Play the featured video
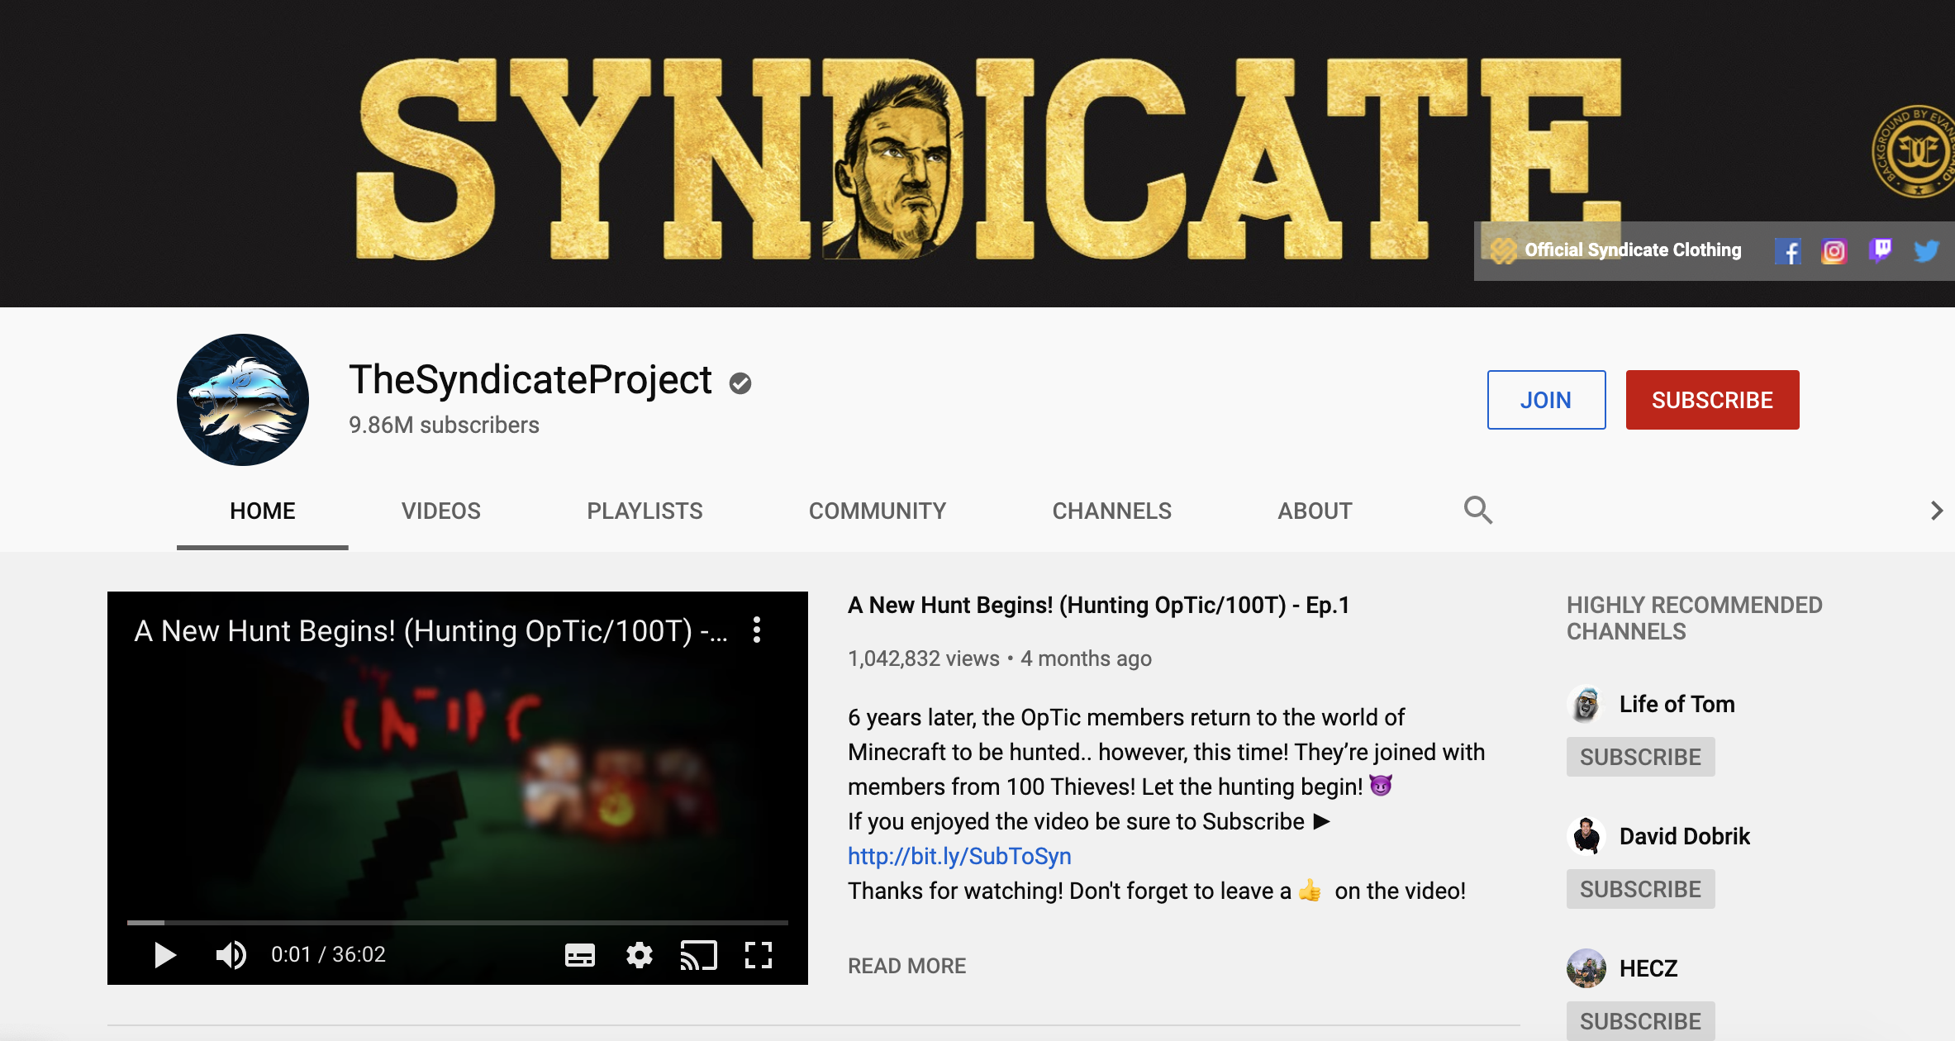This screenshot has height=1041, width=1955. pos(165,955)
